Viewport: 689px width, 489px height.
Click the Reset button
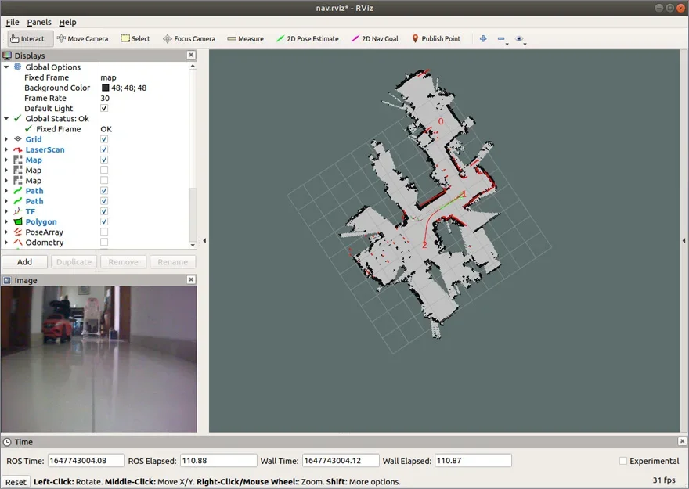coord(16,482)
